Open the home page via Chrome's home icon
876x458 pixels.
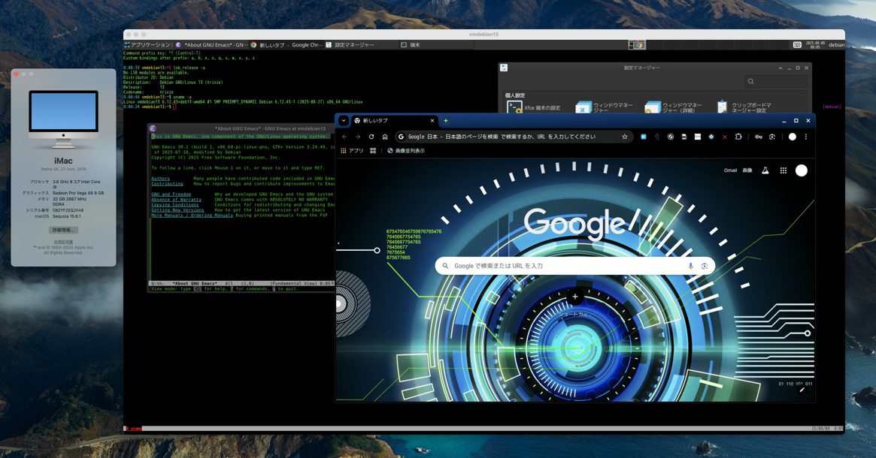[385, 137]
